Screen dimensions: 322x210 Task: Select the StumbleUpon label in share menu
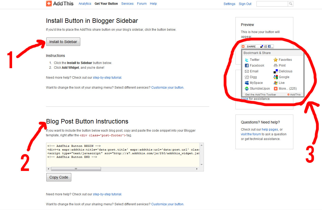[x=260, y=89]
